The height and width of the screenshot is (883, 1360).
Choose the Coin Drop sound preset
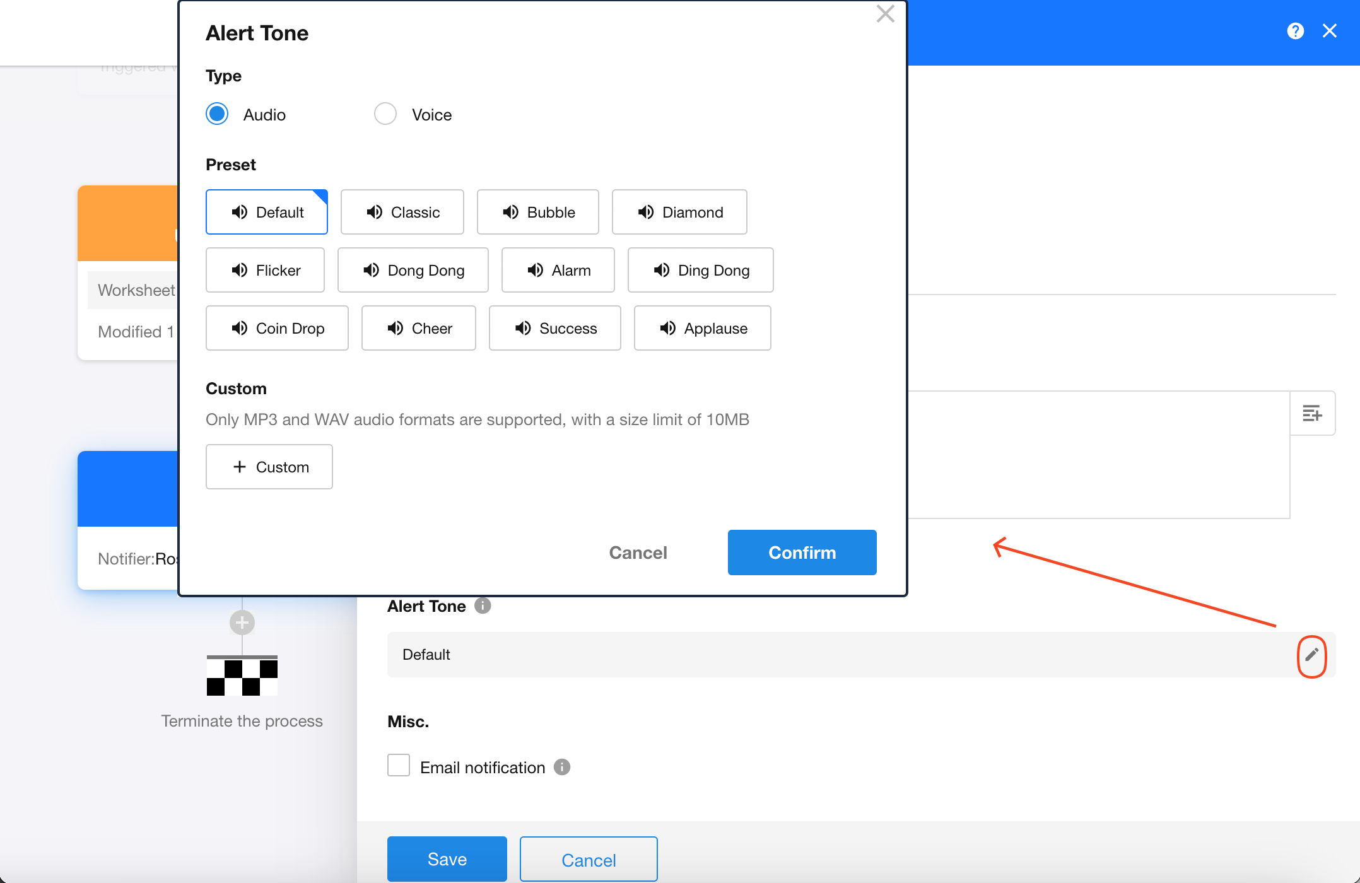[277, 329]
